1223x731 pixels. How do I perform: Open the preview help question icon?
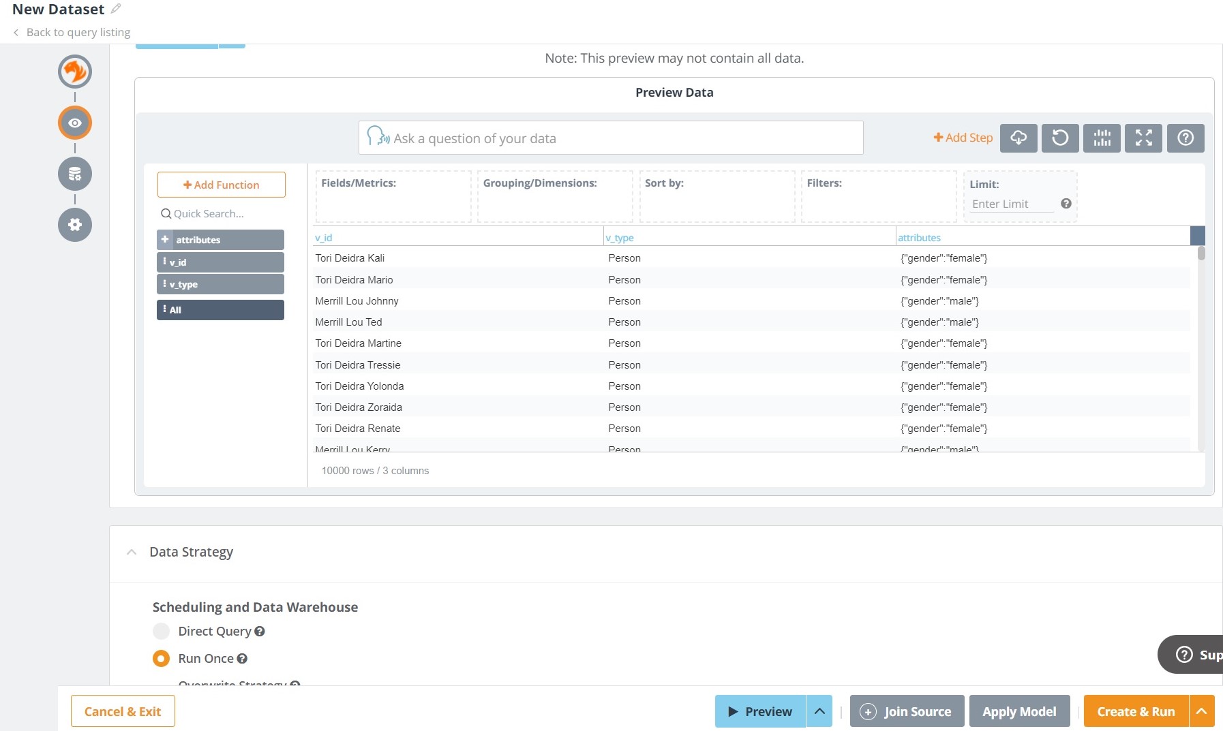(1186, 138)
